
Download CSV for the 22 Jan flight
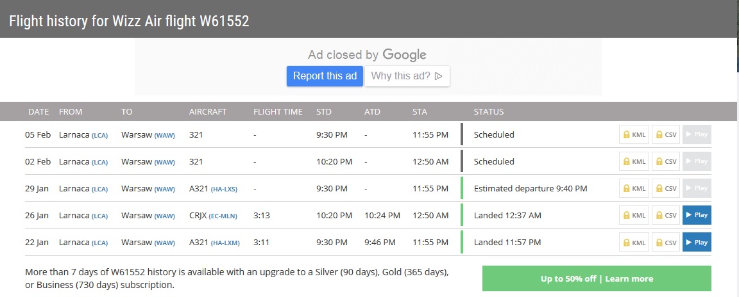click(x=666, y=242)
